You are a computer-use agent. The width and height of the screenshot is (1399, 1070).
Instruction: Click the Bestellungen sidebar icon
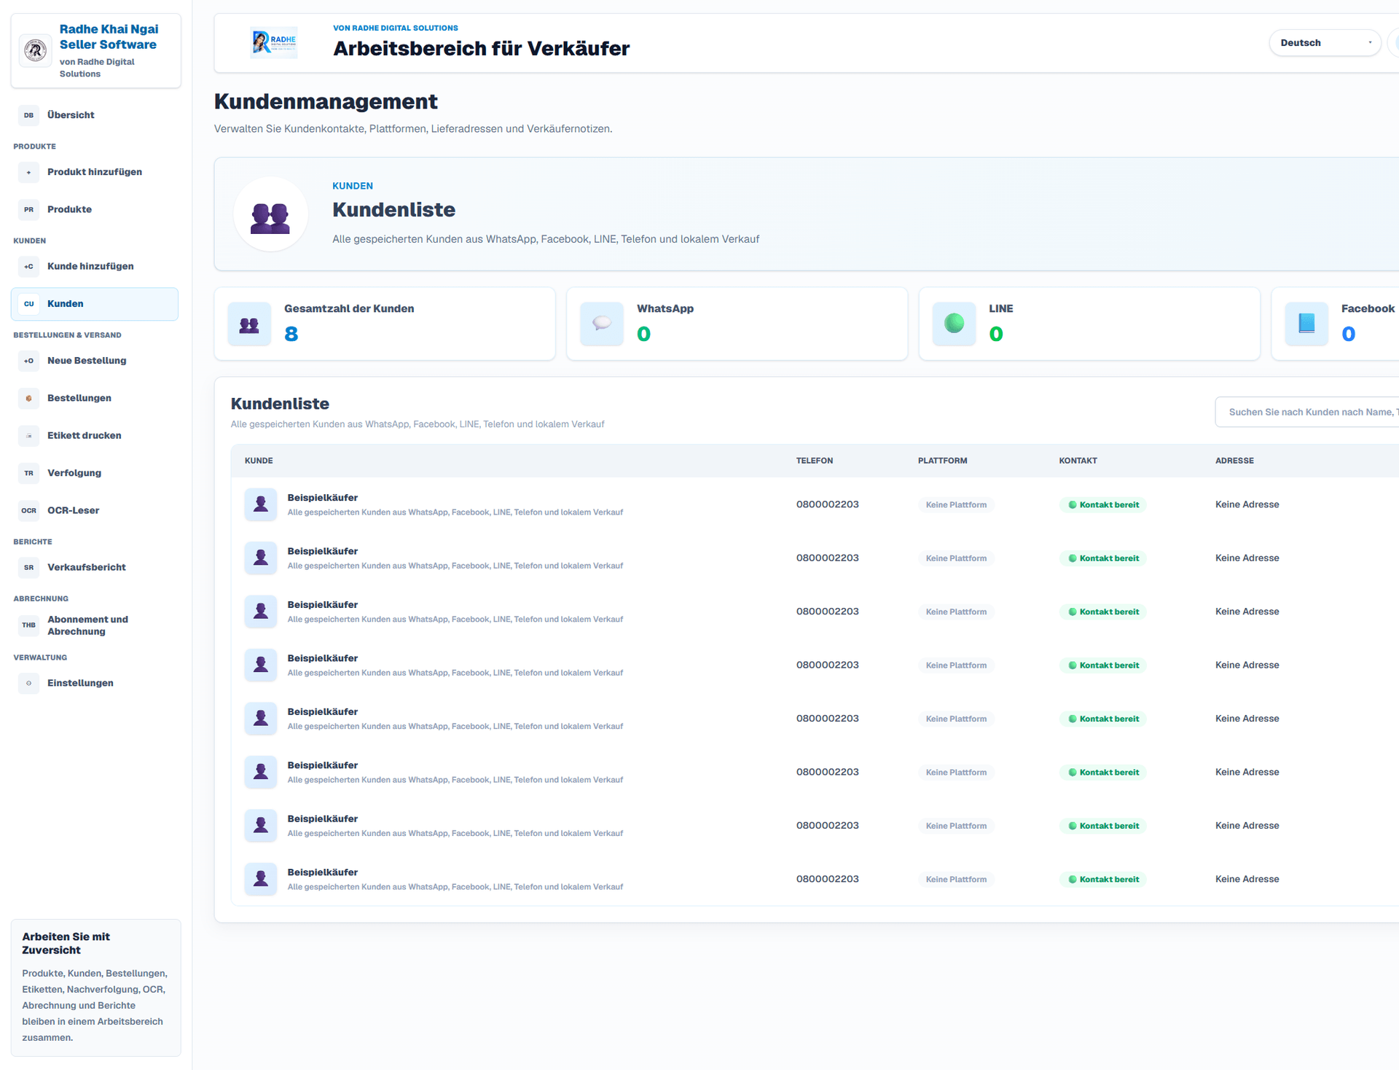[x=28, y=399]
